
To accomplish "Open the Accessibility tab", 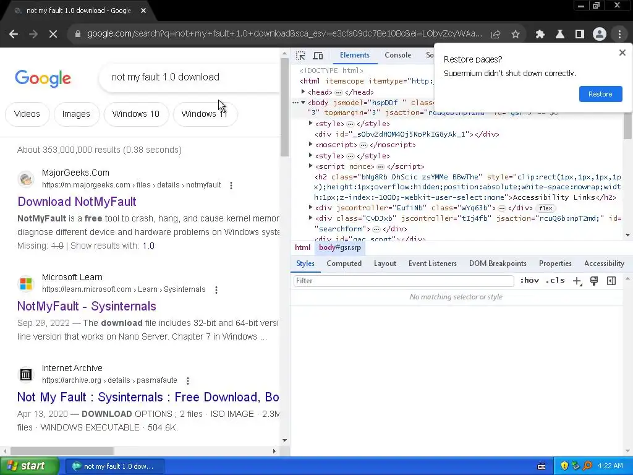I will 604,263.
